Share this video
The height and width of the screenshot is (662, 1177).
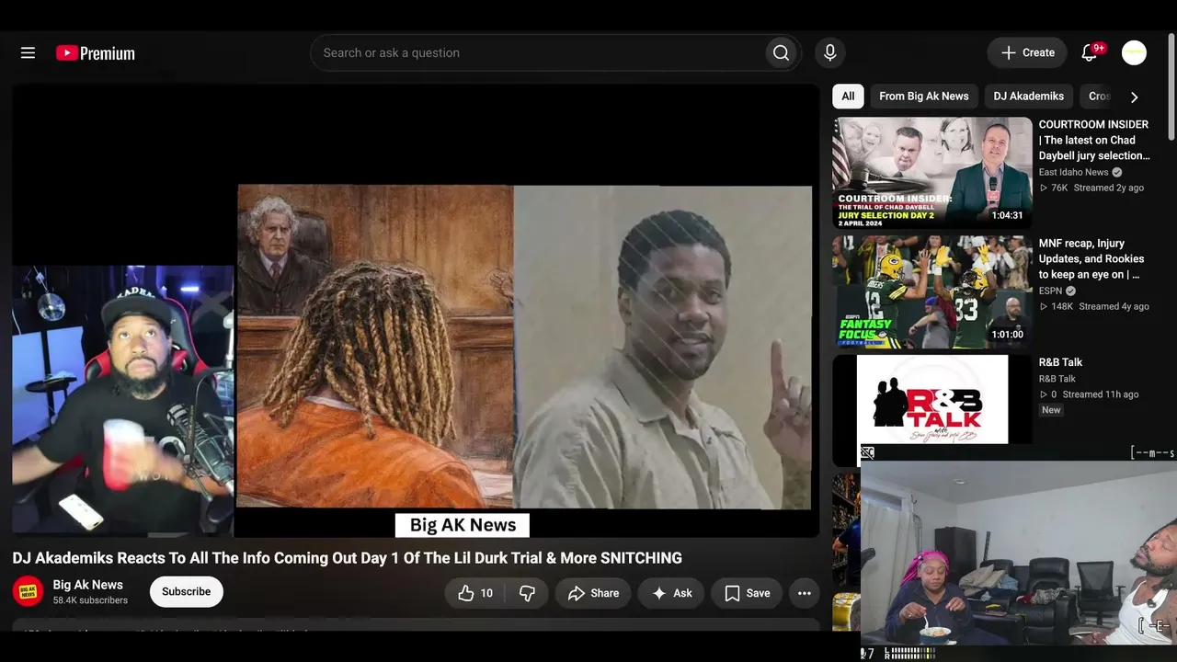click(593, 593)
